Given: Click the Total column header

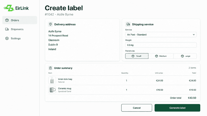Looking at the screenshot, I should point(194,73).
